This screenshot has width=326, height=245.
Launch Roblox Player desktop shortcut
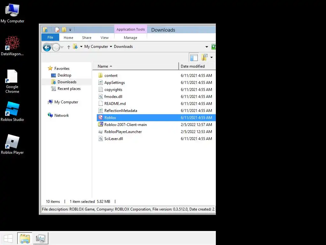(12, 144)
